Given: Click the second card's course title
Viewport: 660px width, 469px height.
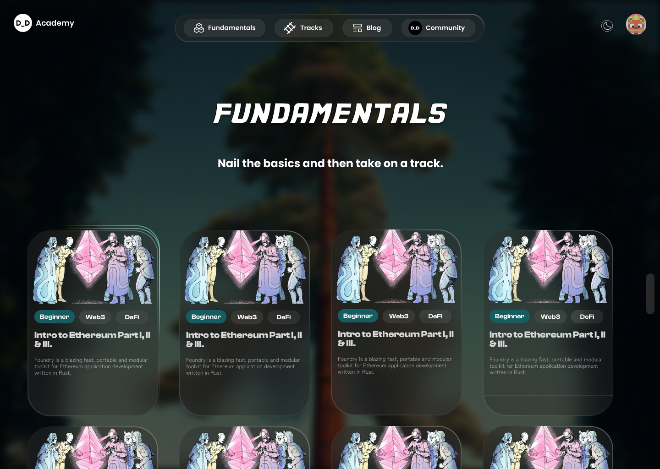Looking at the screenshot, I should point(244,339).
